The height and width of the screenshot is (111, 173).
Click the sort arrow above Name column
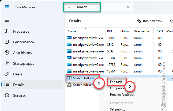(x=85, y=29)
